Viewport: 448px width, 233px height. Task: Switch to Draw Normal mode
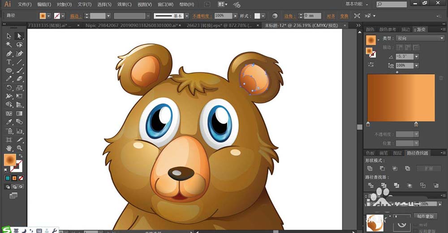coord(8,187)
